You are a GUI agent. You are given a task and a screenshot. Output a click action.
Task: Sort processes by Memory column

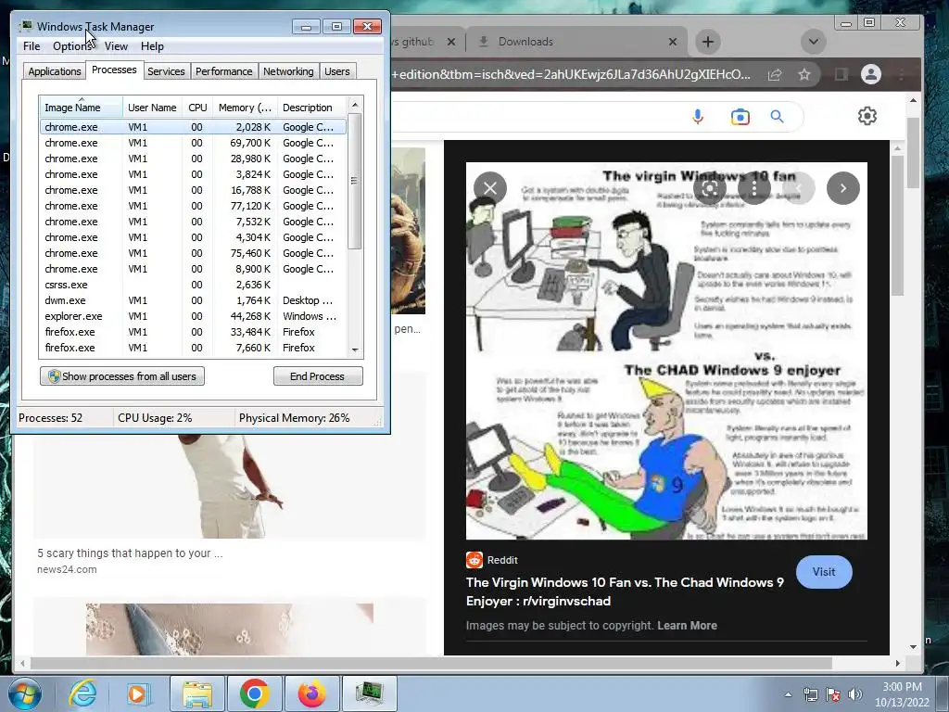coord(245,108)
